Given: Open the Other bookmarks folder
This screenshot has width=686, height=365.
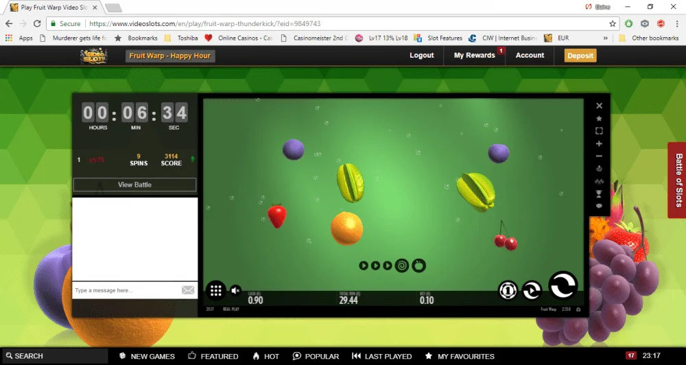Looking at the screenshot, I should tap(649, 38).
